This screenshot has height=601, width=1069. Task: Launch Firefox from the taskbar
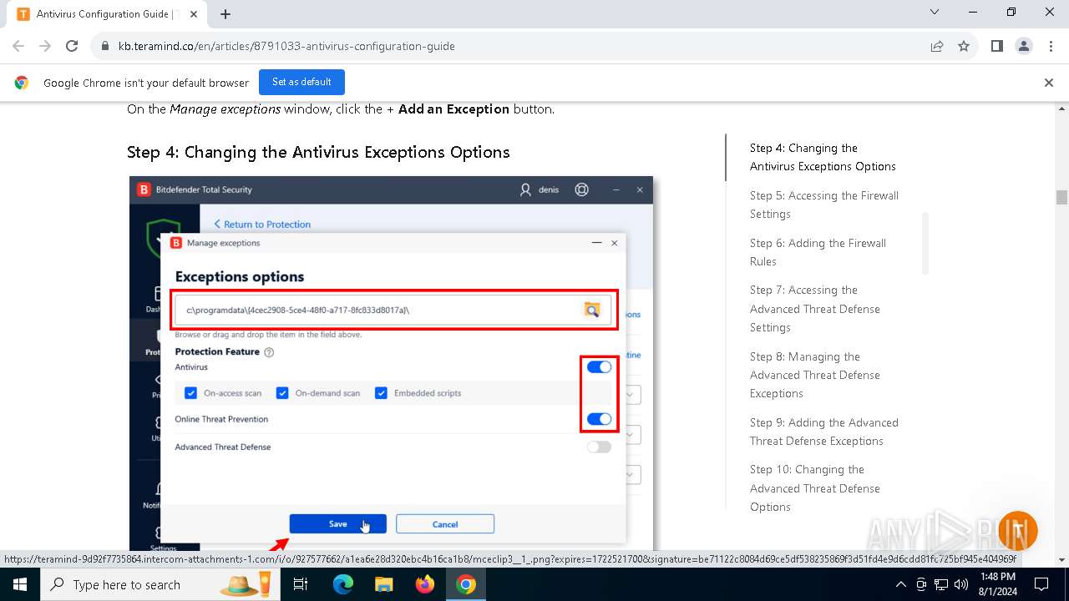click(x=425, y=584)
